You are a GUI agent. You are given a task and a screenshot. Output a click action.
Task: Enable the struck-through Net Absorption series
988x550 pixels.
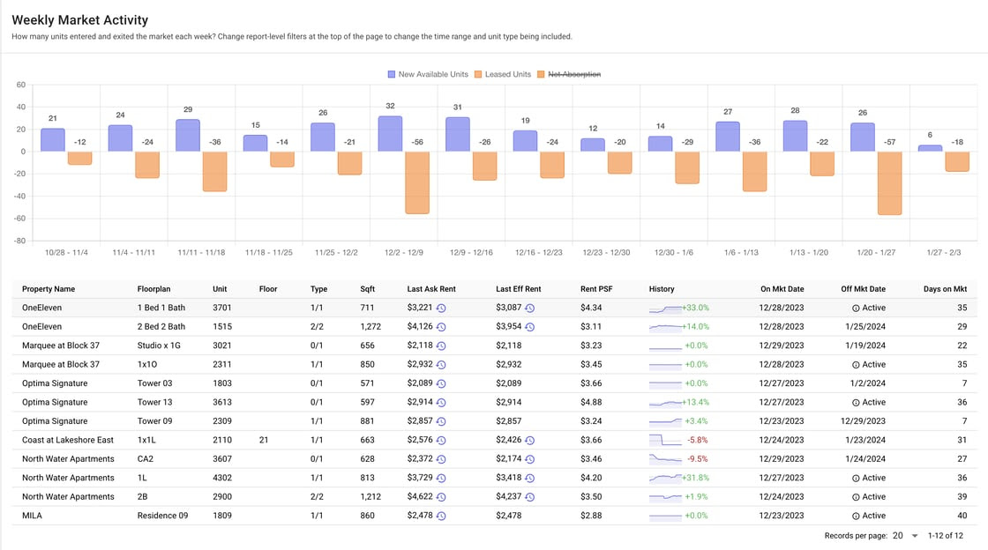569,74
